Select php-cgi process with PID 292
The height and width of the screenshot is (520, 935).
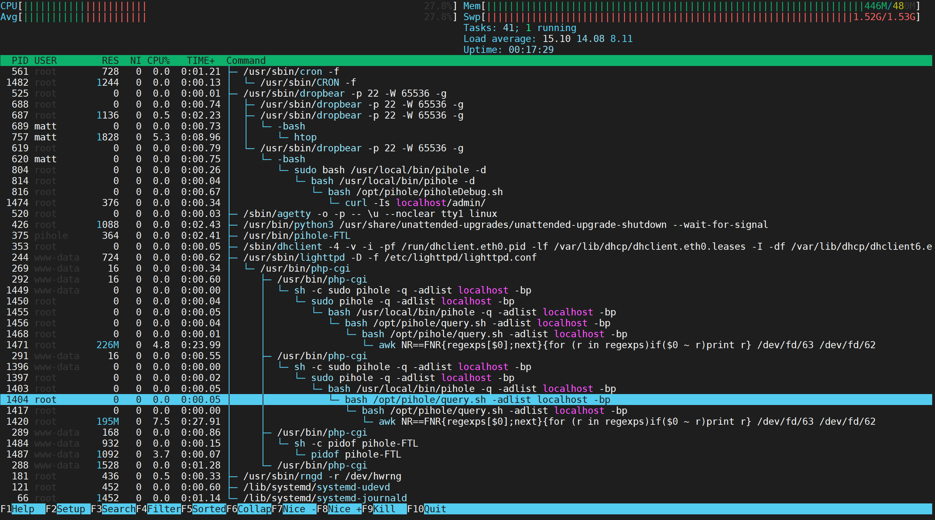466,279
